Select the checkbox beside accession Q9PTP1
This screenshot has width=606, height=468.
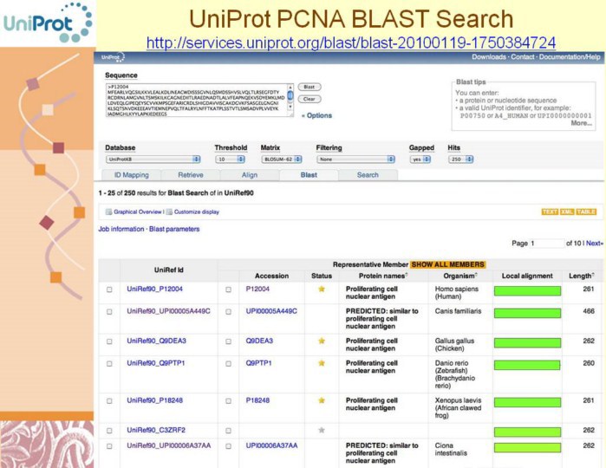coord(229,363)
